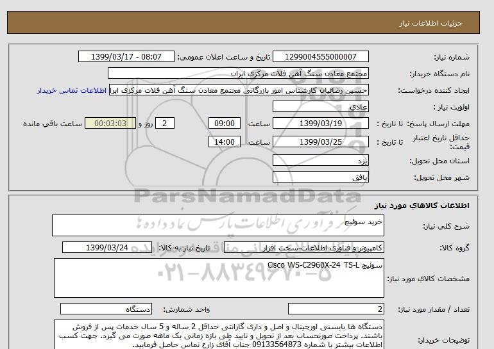Click the label توضیحات خریدار
Screen dimensions: 494x349
point(443,340)
